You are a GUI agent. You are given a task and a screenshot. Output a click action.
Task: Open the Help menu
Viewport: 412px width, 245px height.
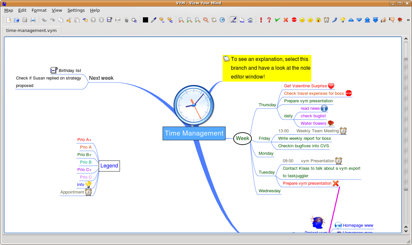tap(95, 10)
